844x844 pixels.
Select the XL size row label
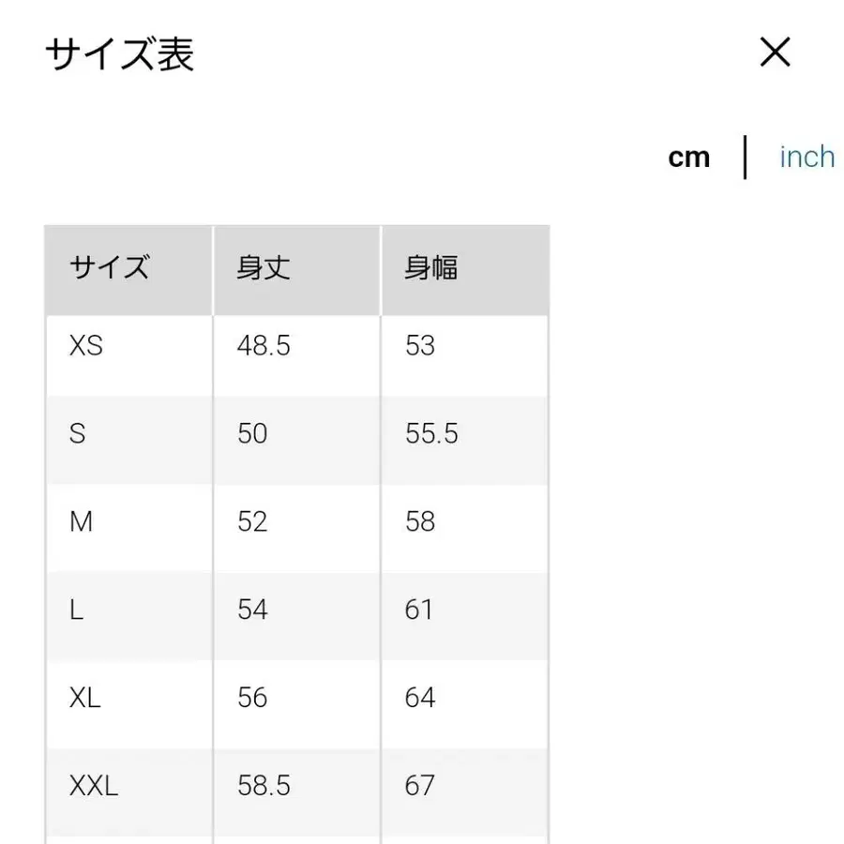pos(84,698)
